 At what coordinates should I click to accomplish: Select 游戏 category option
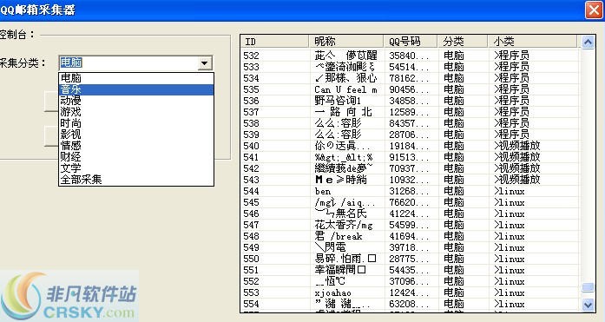pyautogui.click(x=136, y=112)
